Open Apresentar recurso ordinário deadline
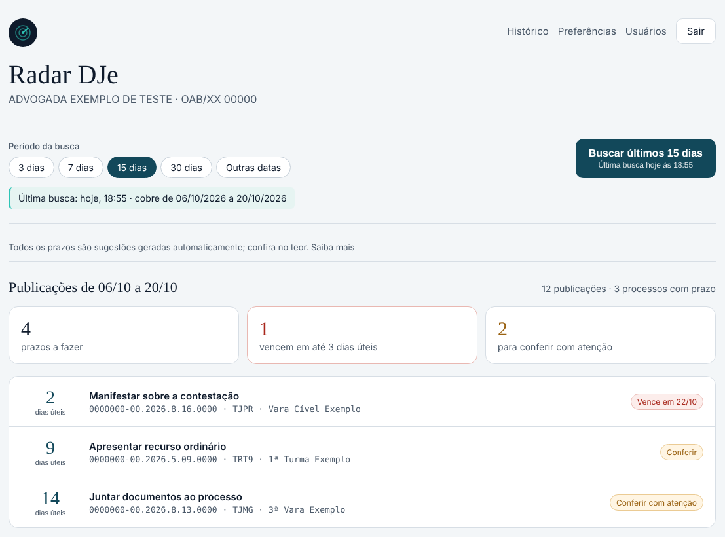Viewport: 725px width, 537px height. [x=362, y=452]
